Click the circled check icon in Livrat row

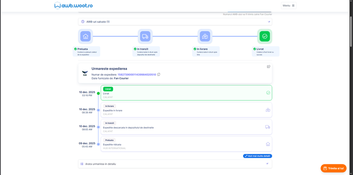tap(268, 93)
